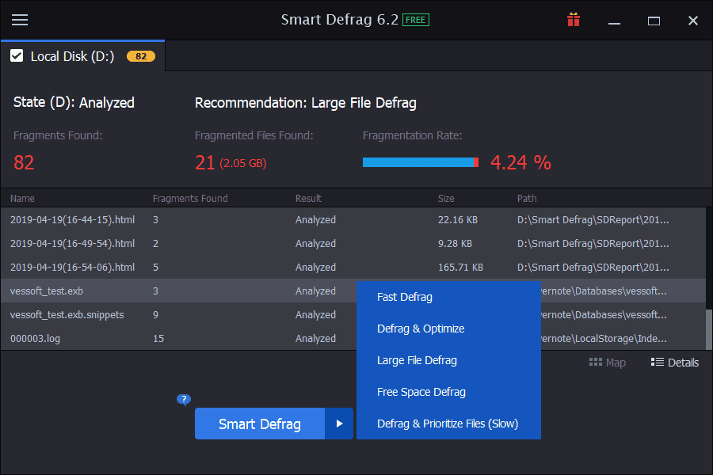This screenshot has height=475, width=713.
Task: Click the 165.71 KB size cell
Action: click(460, 268)
